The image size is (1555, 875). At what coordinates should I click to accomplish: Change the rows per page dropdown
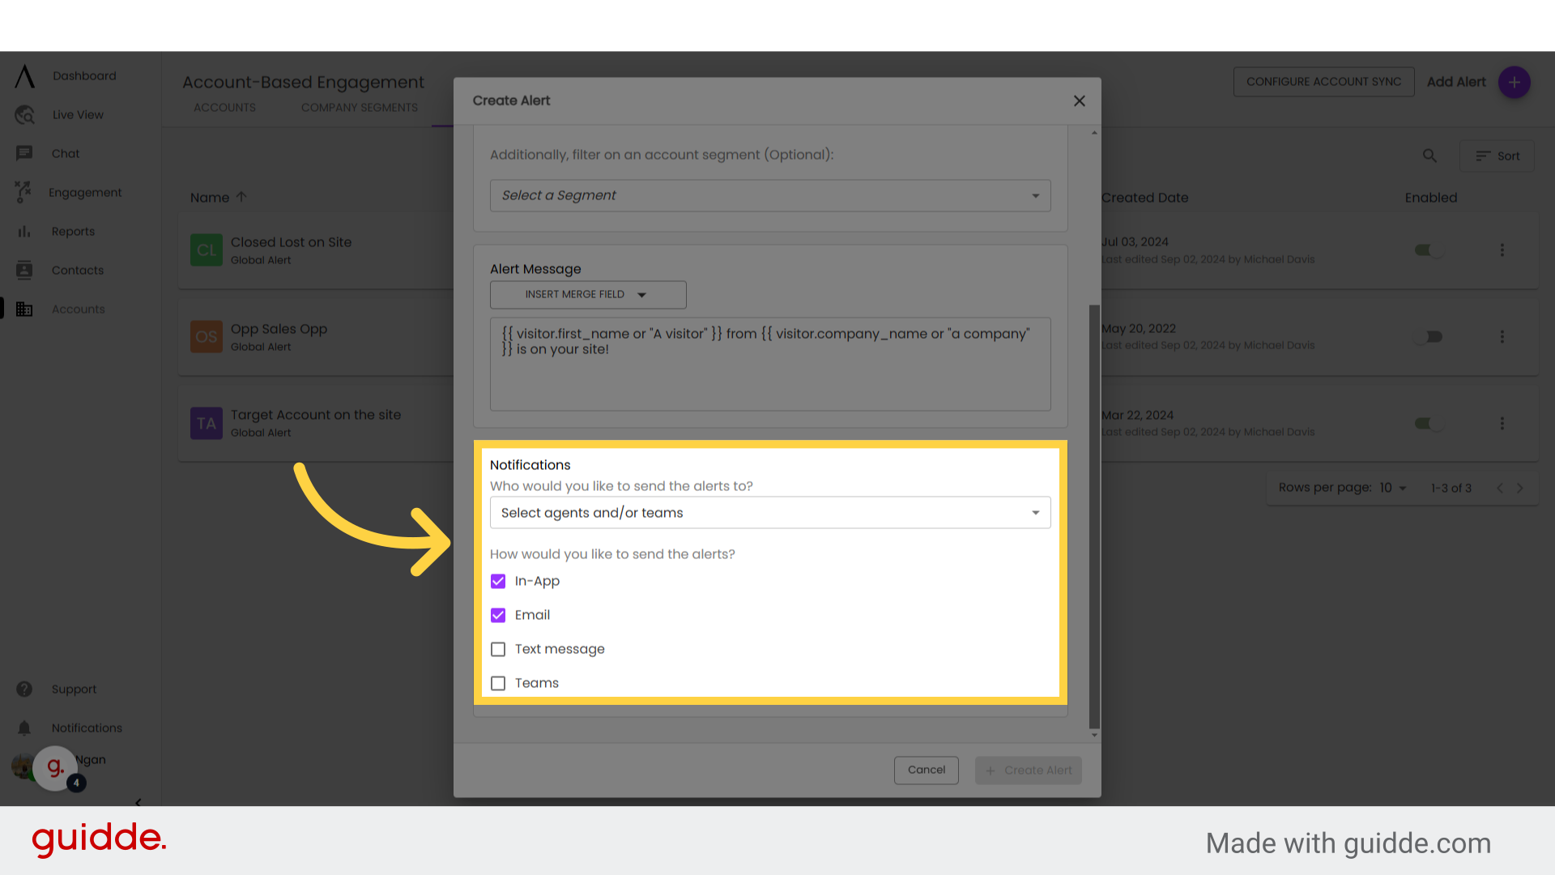(1393, 488)
